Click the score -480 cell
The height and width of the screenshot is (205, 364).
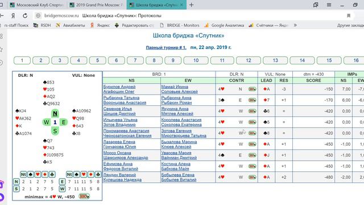pos(313,177)
